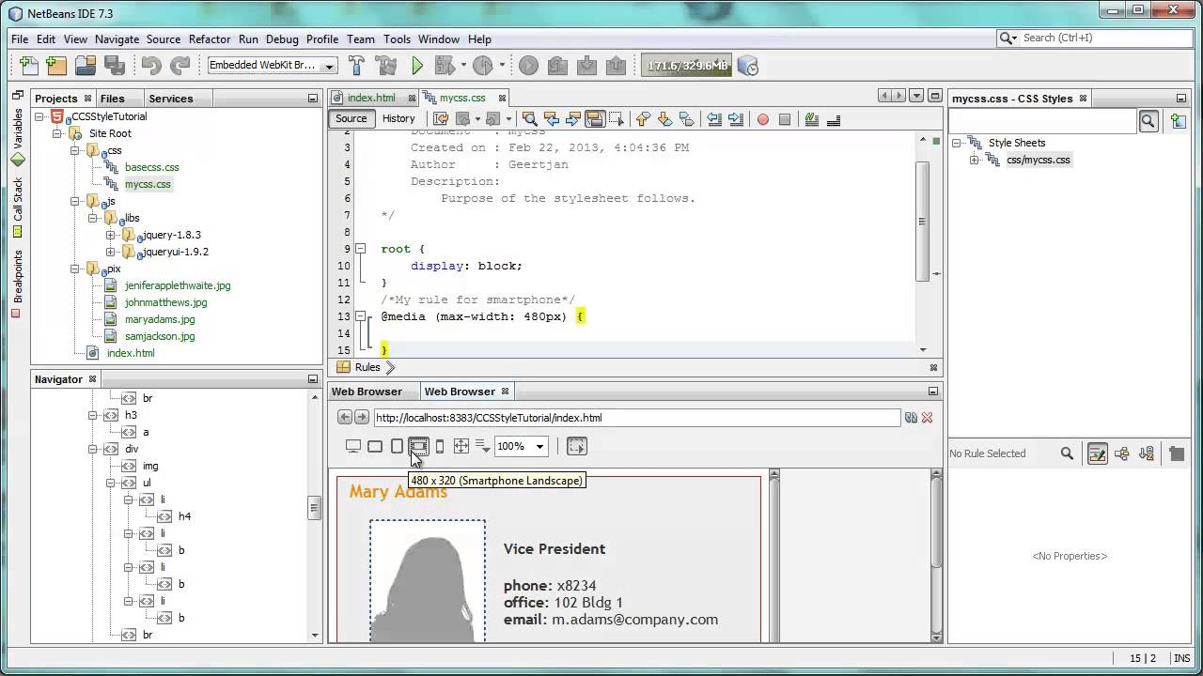Click the New File toolbar icon
The height and width of the screenshot is (676, 1203).
[28, 66]
